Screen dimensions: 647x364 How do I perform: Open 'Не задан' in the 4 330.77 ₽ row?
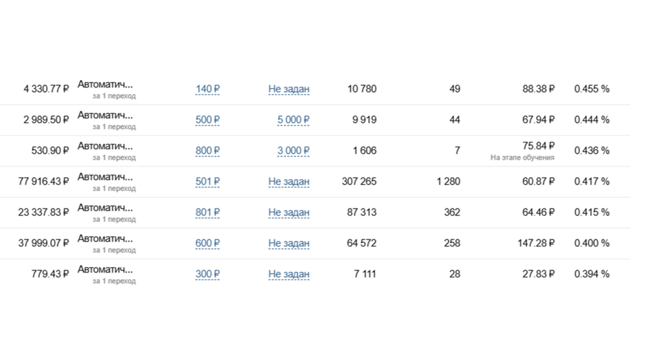(289, 89)
